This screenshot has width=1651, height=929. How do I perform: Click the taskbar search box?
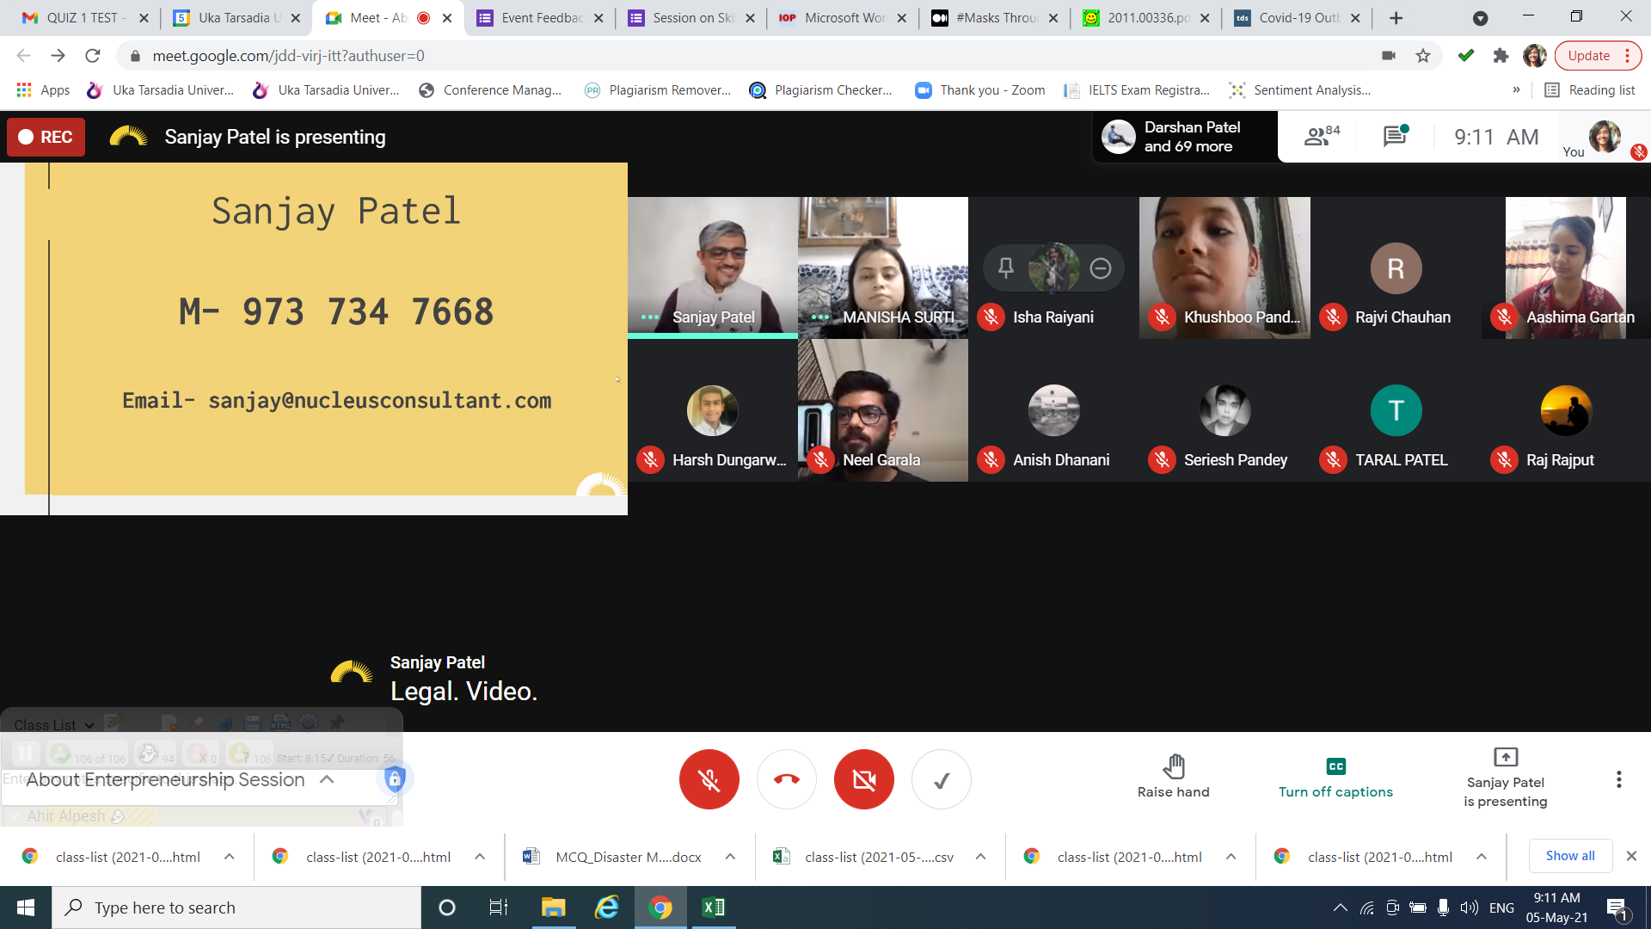tap(236, 907)
